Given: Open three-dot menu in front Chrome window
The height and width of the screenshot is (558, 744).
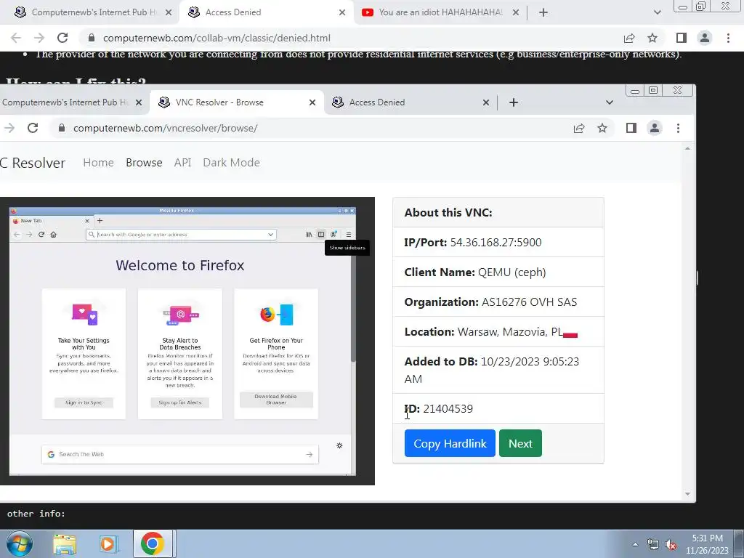Looking at the screenshot, I should (678, 128).
